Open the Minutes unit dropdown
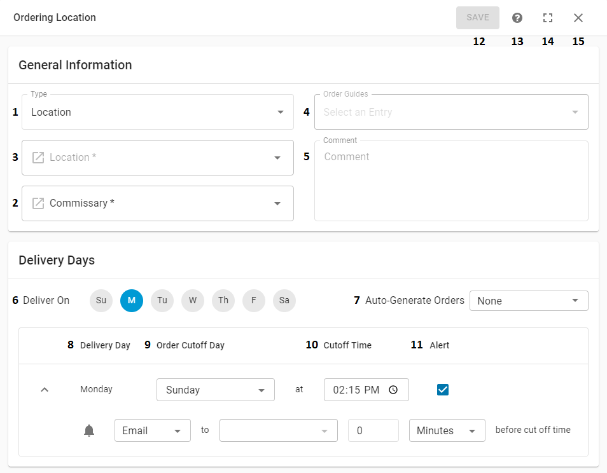 click(447, 430)
